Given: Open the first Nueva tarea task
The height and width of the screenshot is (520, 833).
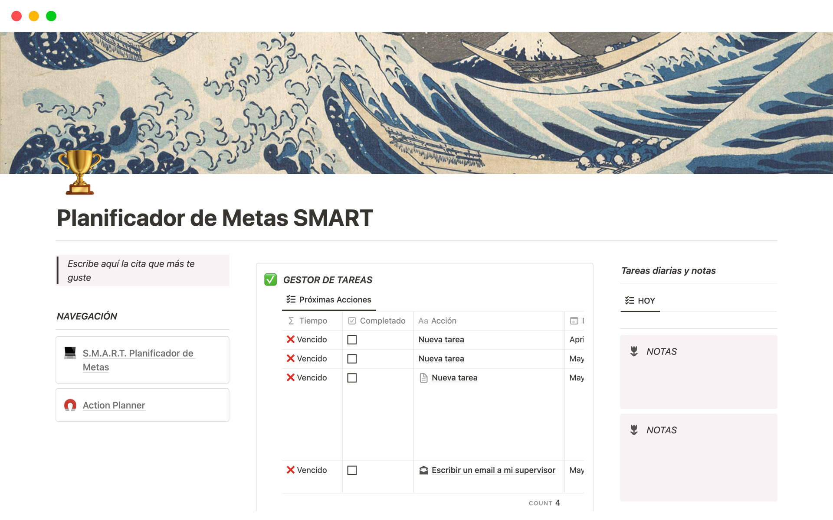Looking at the screenshot, I should coord(441,339).
